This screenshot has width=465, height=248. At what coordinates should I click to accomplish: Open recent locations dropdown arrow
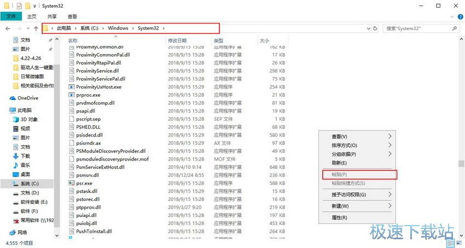28,28
